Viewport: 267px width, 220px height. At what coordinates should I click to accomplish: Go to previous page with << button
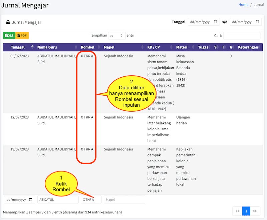point(237,211)
